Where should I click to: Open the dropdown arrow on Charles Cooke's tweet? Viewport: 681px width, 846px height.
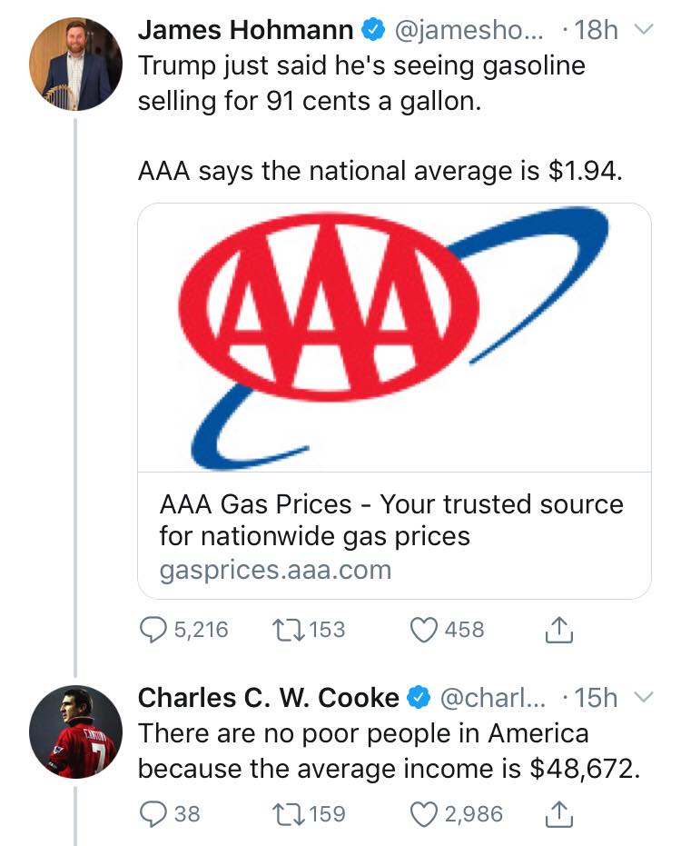643,698
